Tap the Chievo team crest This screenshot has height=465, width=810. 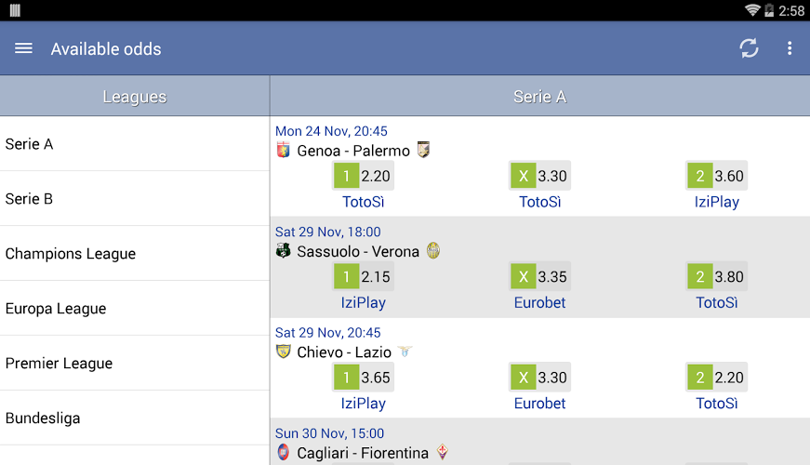point(284,352)
